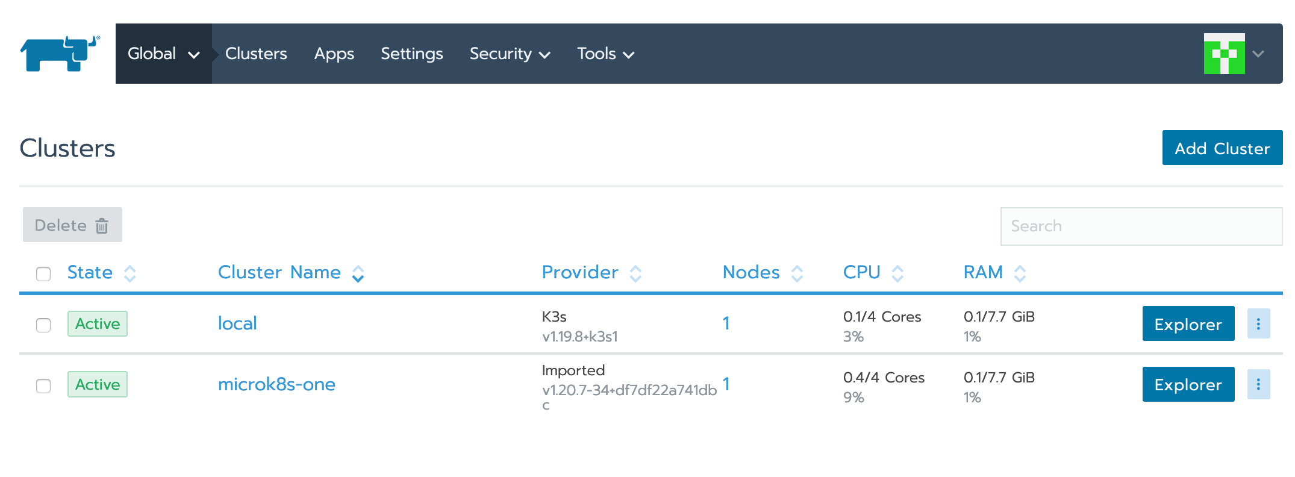Focus the cluster Search field

[x=1141, y=226]
